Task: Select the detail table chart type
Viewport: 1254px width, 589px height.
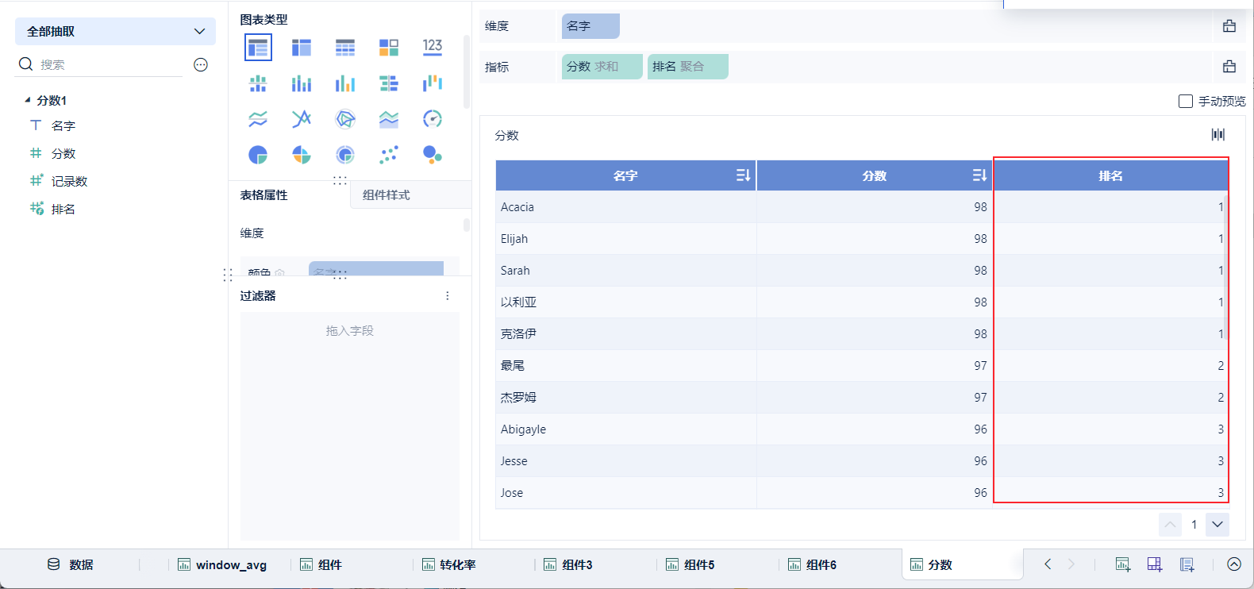Action: point(345,48)
